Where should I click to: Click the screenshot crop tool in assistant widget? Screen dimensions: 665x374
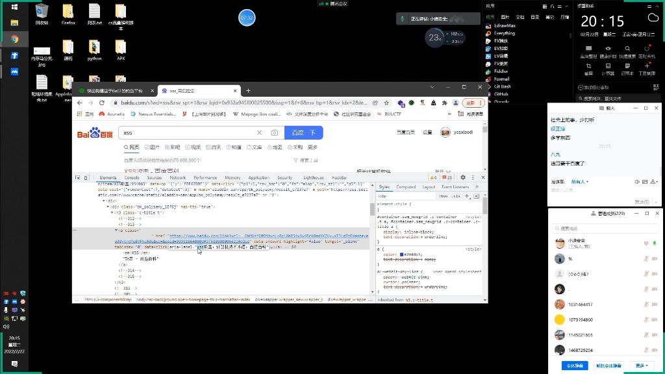pos(588,66)
